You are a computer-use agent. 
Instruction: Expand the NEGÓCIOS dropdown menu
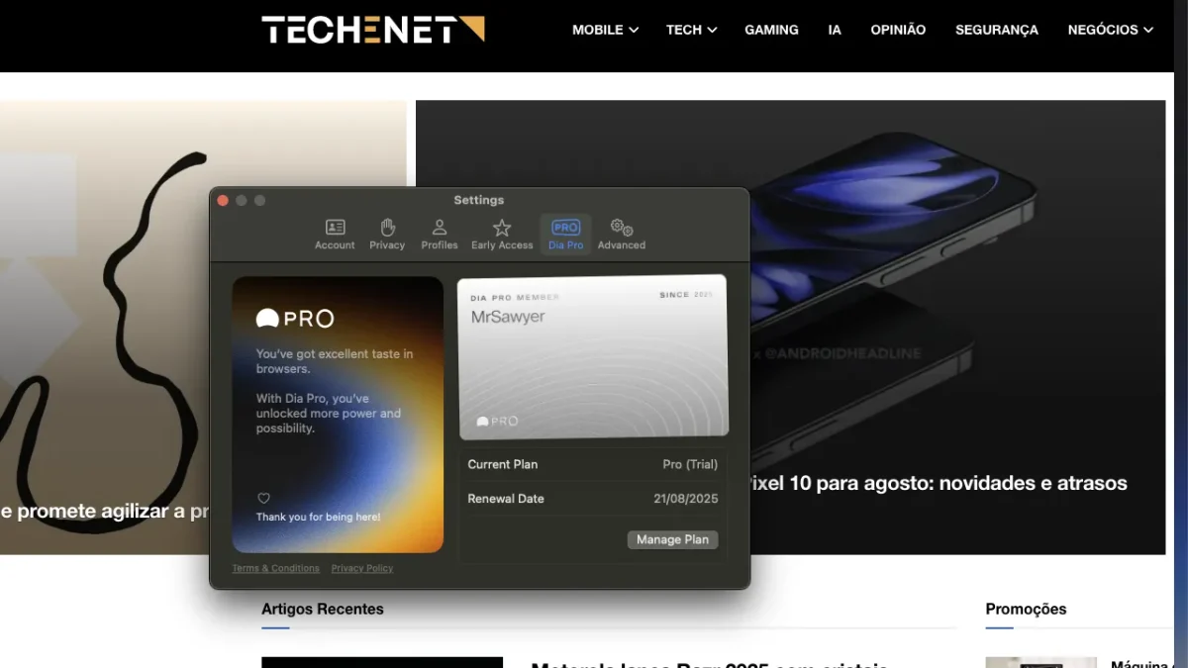pos(1110,30)
